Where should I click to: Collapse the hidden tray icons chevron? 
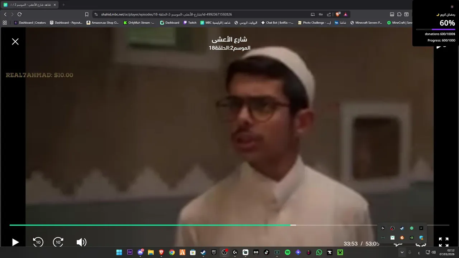click(402, 252)
